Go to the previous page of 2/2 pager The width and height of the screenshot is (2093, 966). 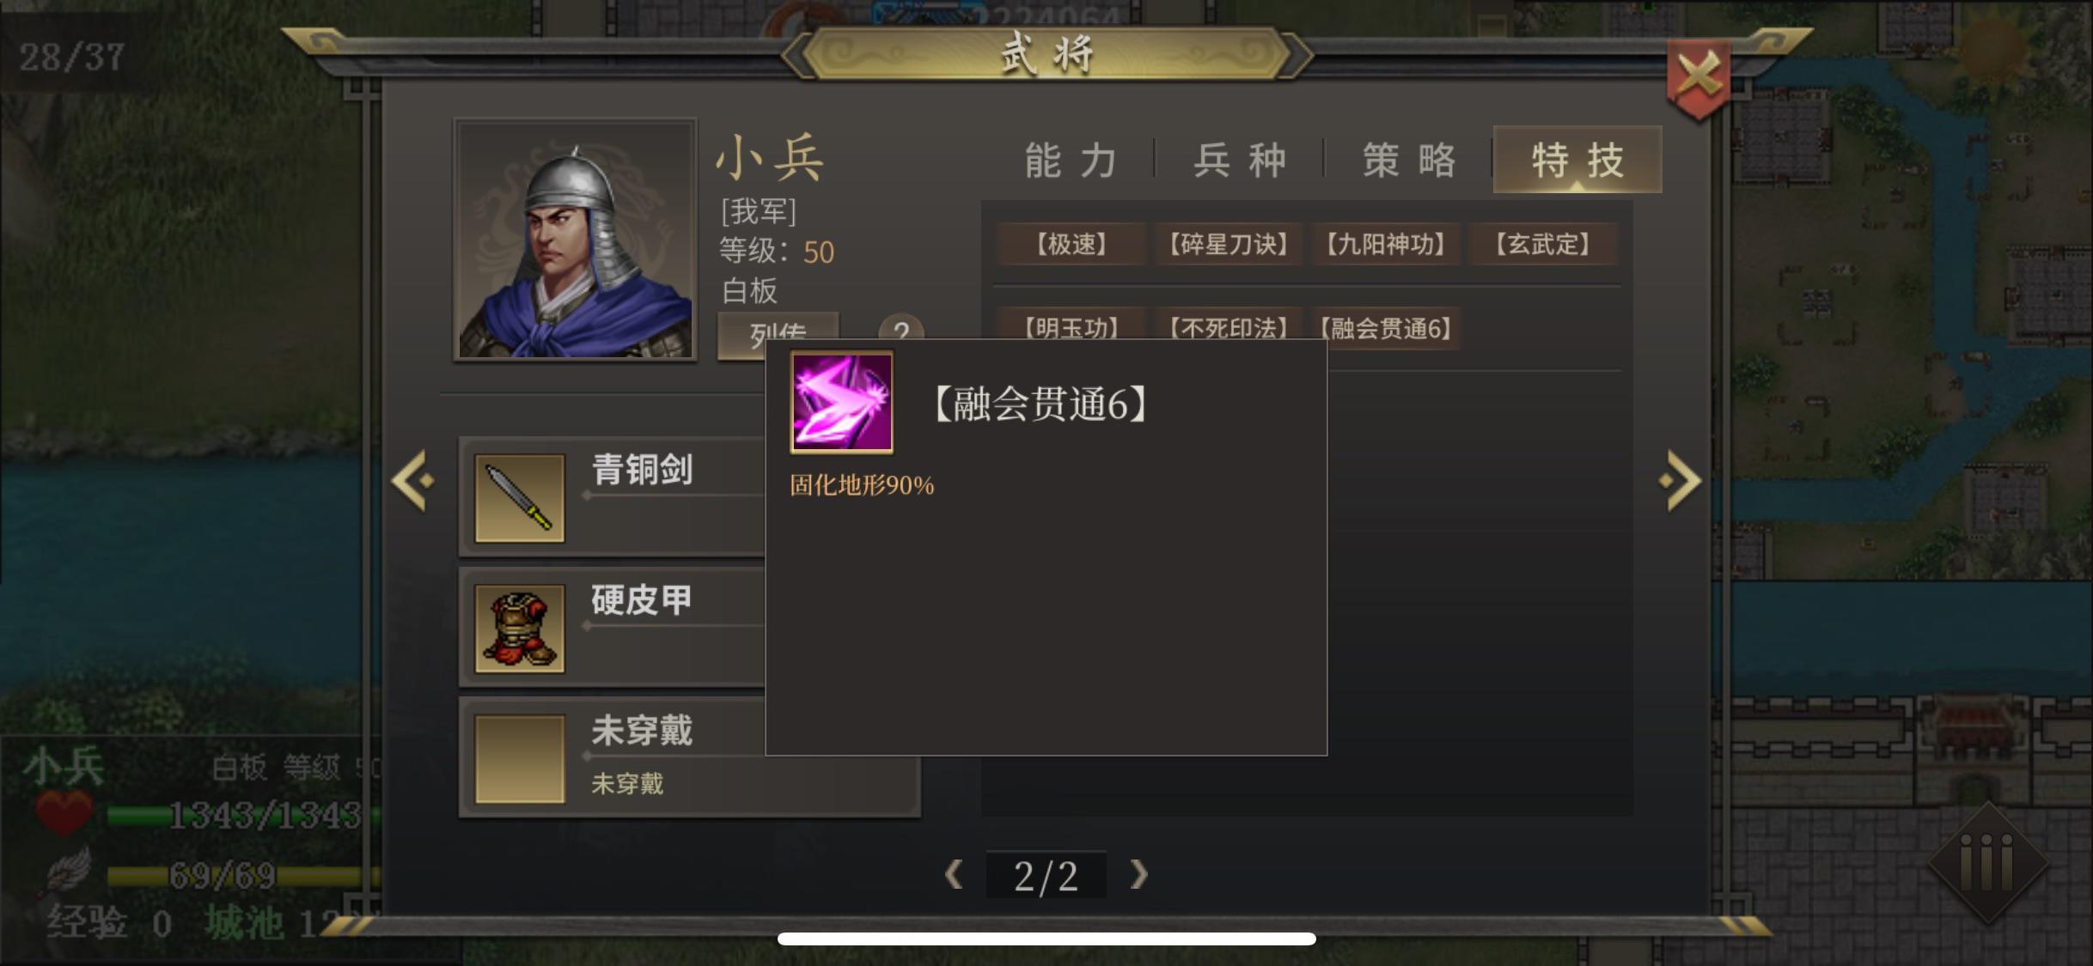(x=953, y=875)
